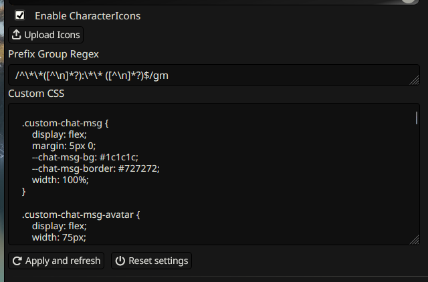
Task: Click the Custom CSS scrollbar thumb
Action: (x=417, y=118)
